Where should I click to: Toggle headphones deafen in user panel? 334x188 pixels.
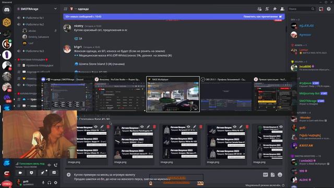(50, 183)
